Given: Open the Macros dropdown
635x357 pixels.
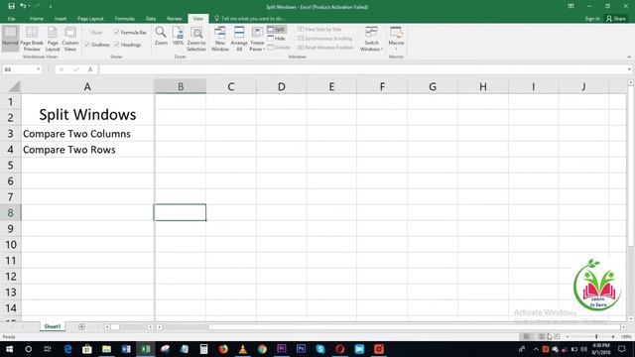Looking at the screenshot, I should (x=396, y=39).
